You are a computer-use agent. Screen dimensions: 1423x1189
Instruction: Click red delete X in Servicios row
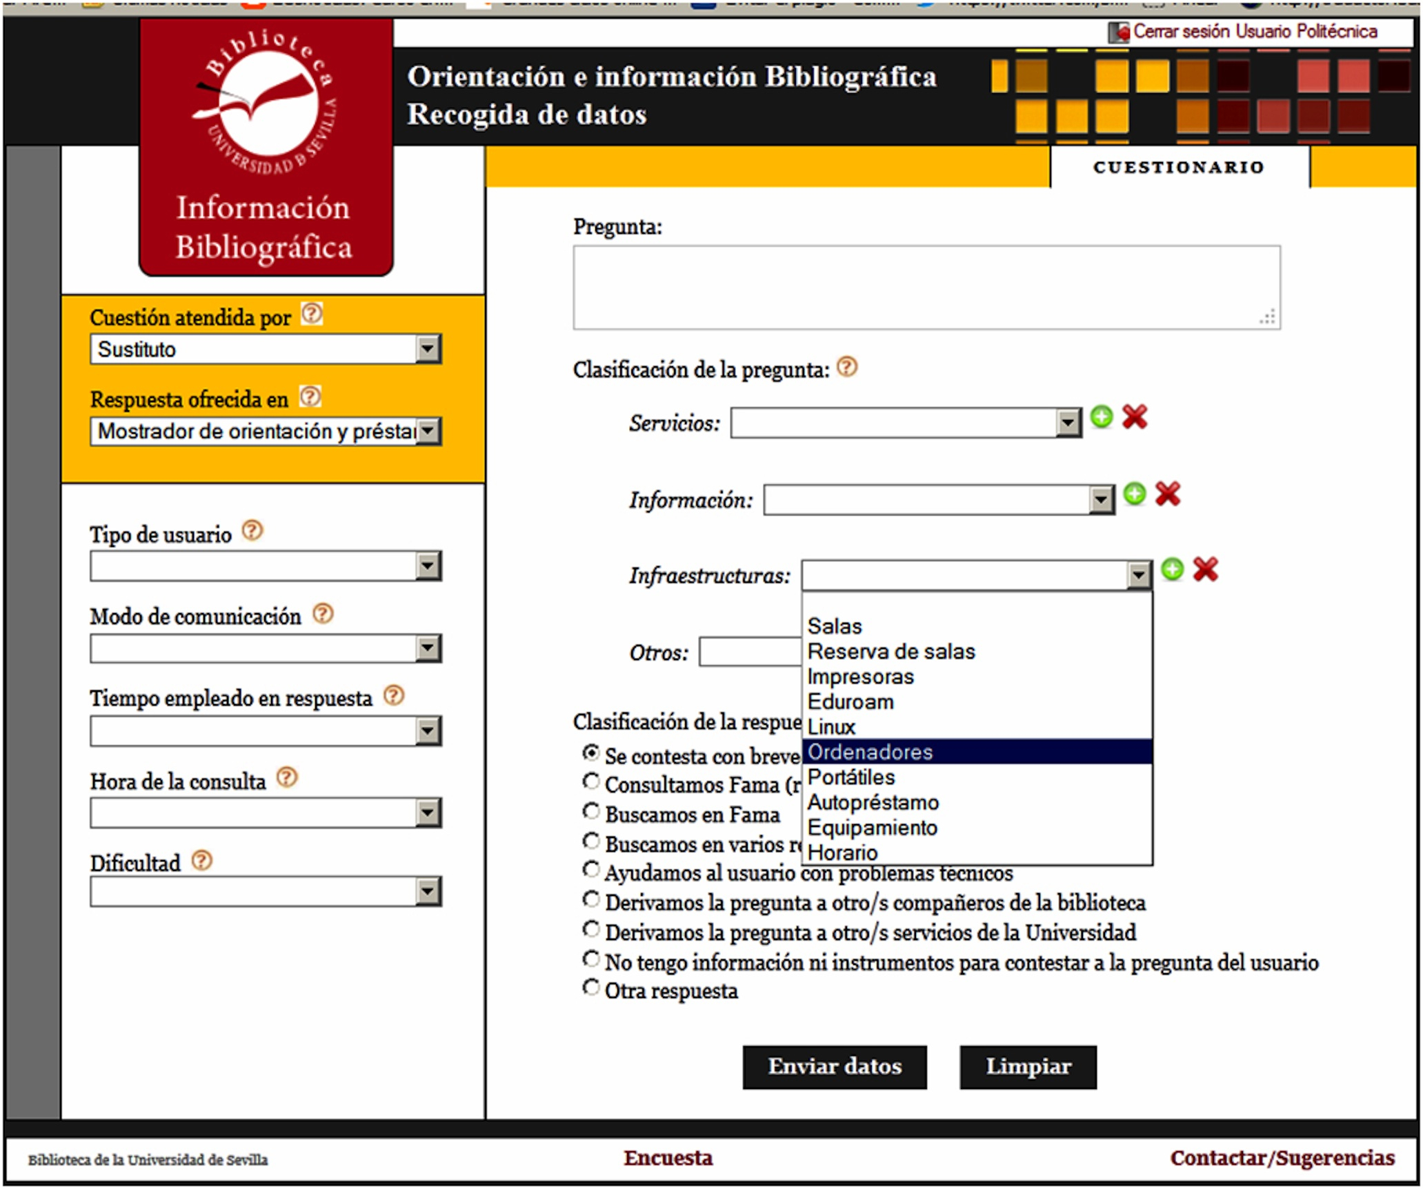coord(1135,417)
